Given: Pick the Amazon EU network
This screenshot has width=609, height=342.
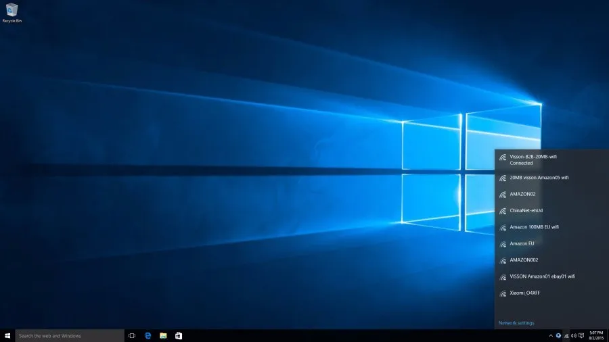Looking at the screenshot, I should point(551,243).
